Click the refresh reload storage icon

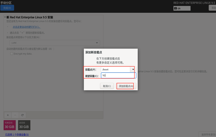point(22,115)
